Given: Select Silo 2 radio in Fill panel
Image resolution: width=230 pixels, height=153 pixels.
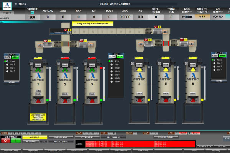Looking at the screenshot, I should (x=112, y=68).
